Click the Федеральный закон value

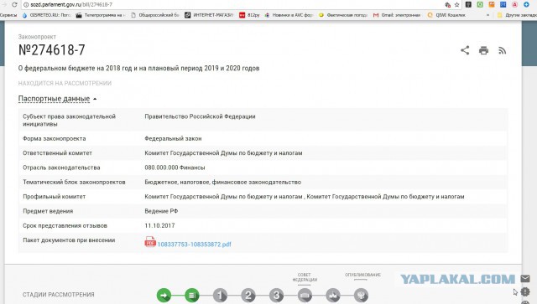(173, 138)
